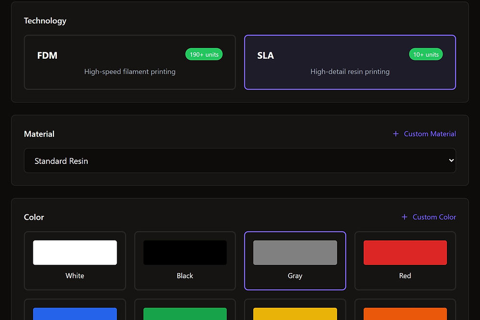
Task: Click the 190+ units badge
Action: click(204, 54)
